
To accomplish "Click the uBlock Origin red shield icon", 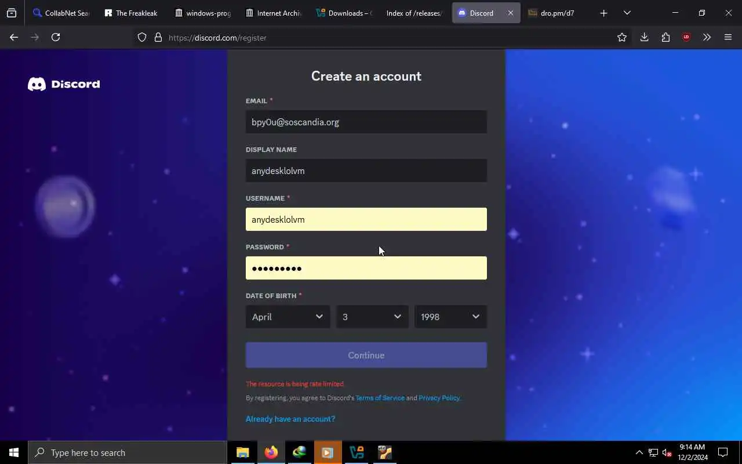I will pos(686,37).
